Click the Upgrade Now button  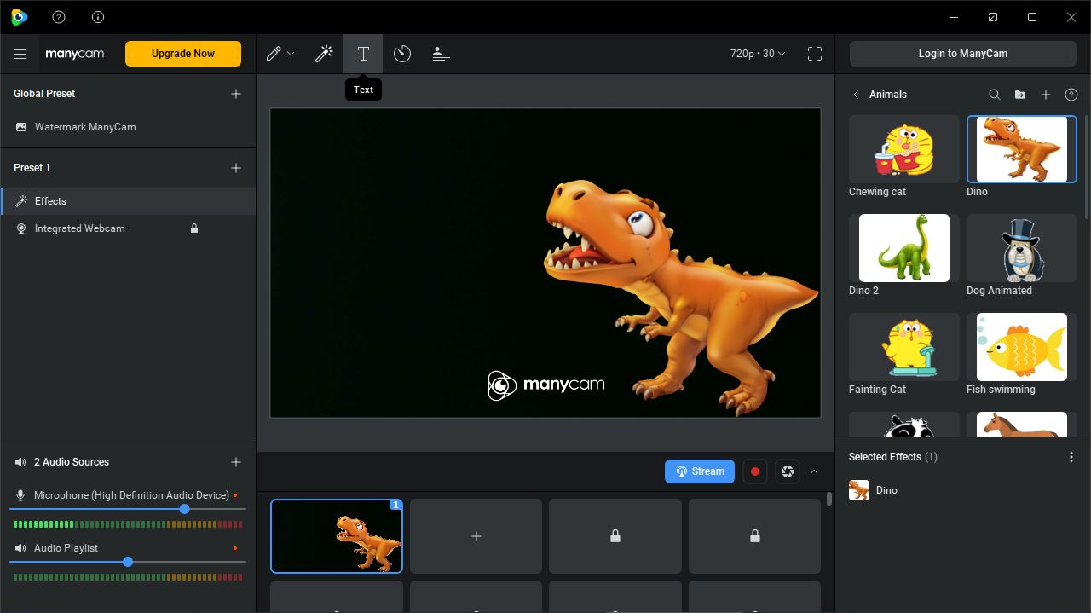pyautogui.click(x=183, y=54)
